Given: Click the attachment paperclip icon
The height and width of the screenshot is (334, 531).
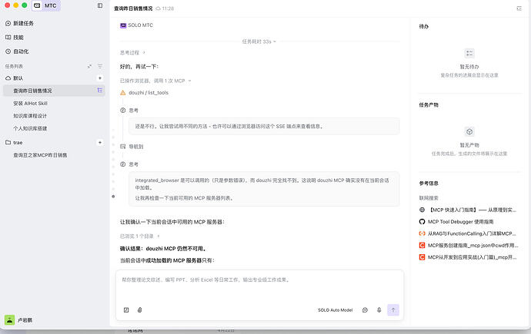Looking at the screenshot, I should [x=139, y=310].
